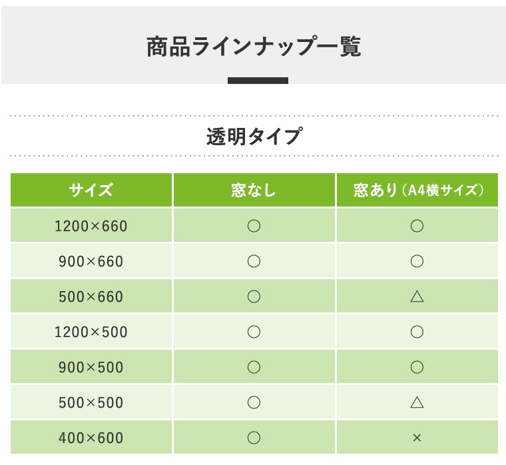Select the 1200×500 size cell
The height and width of the screenshot is (465, 506).
[91, 332]
